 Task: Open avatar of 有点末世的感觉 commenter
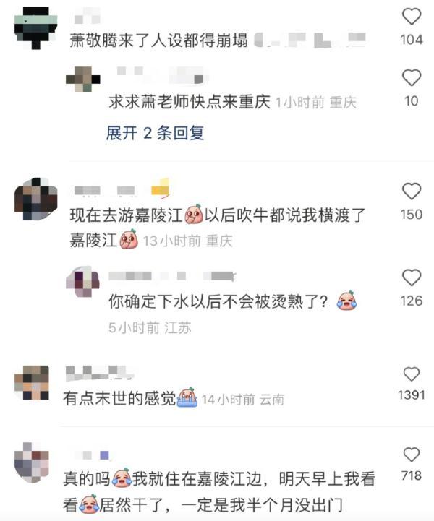32,382
